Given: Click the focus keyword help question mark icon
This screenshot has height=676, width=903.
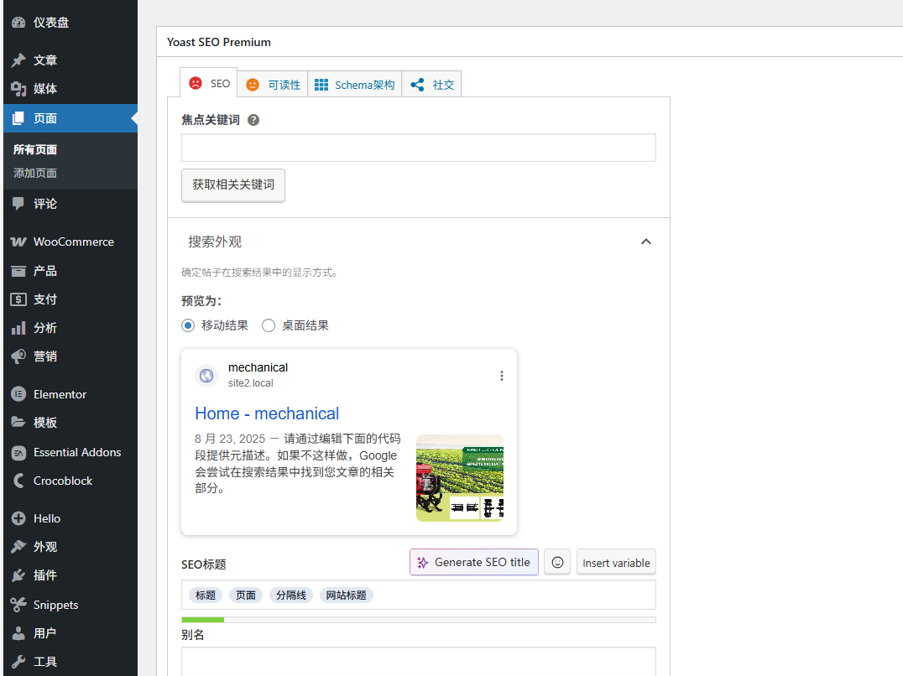Looking at the screenshot, I should point(253,120).
